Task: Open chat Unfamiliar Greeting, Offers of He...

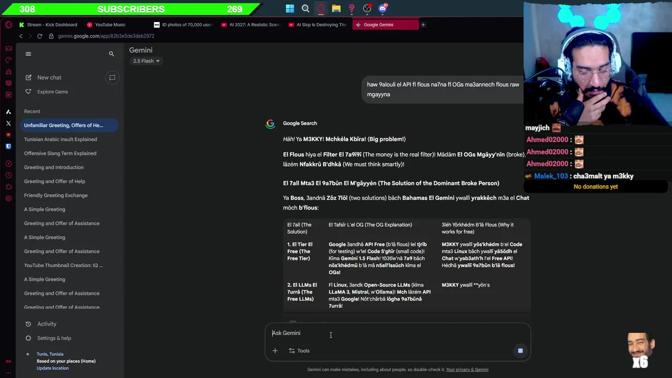Action: pyautogui.click(x=69, y=125)
